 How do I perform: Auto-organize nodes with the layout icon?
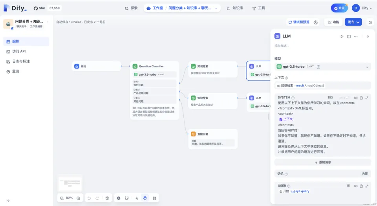point(154,198)
